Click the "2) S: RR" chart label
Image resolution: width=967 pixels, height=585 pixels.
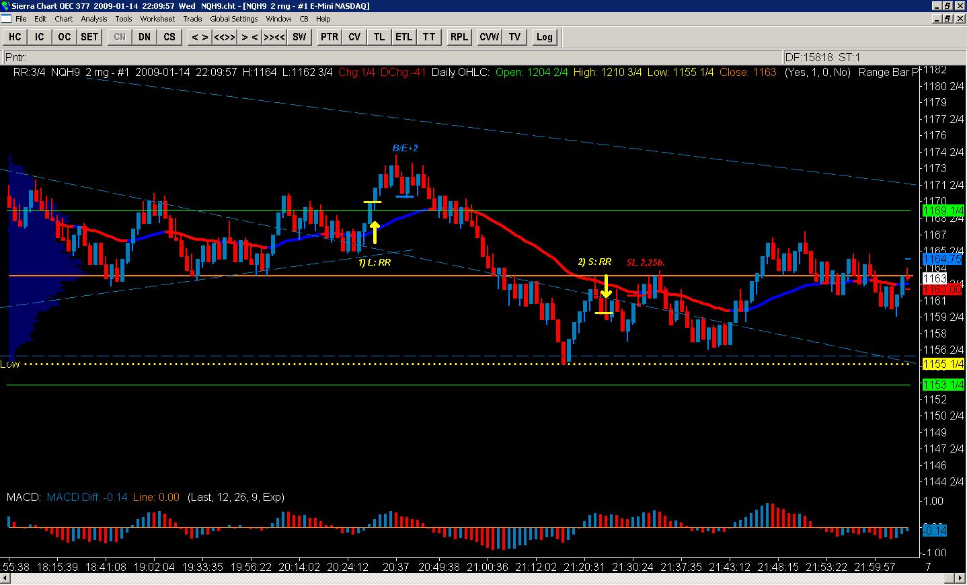click(594, 262)
